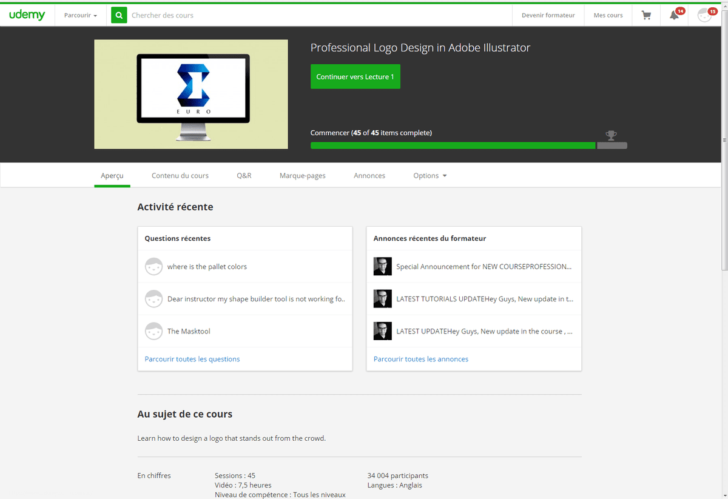The image size is (728, 499).
Task: Click the green course progress bar
Action: (x=453, y=146)
